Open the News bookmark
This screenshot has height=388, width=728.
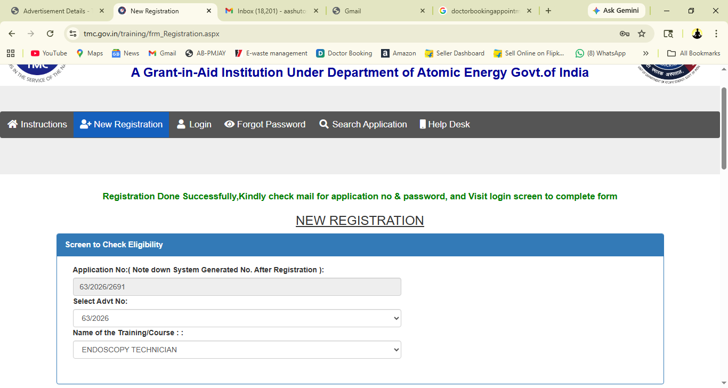tap(126, 53)
